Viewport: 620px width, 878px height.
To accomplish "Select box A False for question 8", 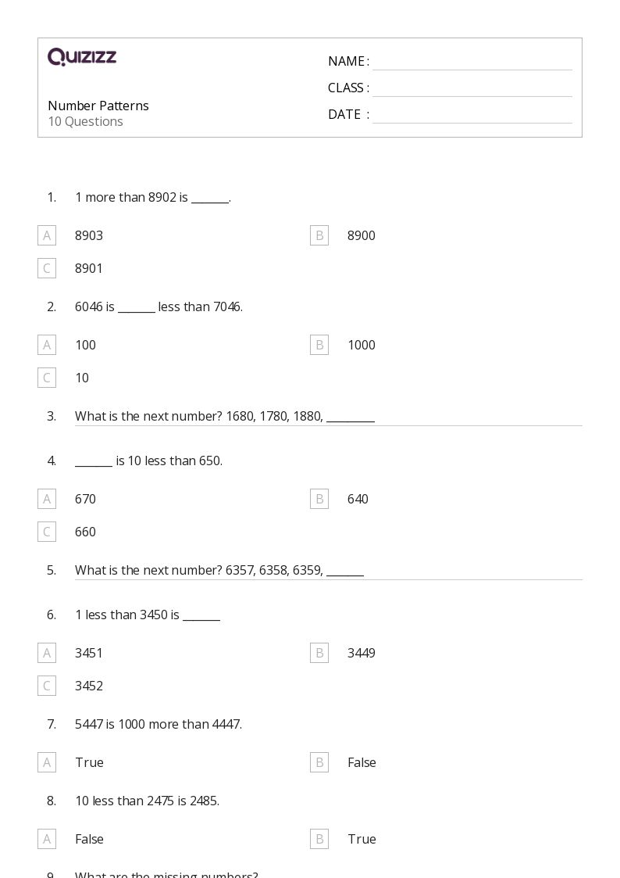I will [x=47, y=840].
